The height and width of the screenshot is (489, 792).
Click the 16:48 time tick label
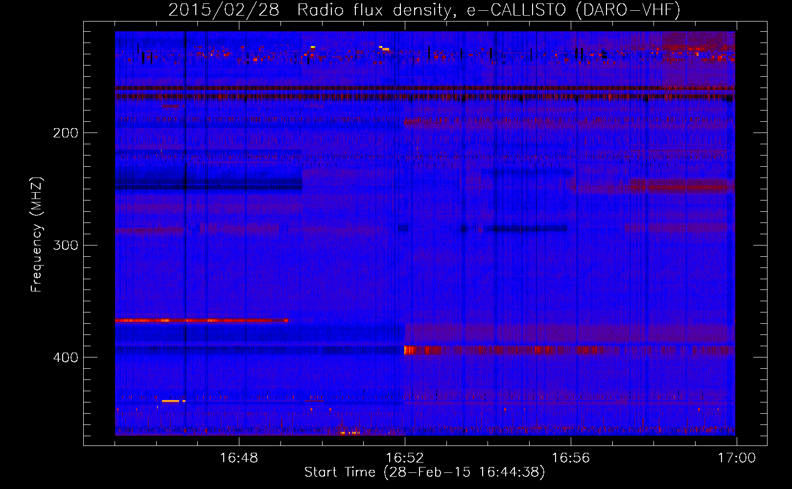click(239, 458)
